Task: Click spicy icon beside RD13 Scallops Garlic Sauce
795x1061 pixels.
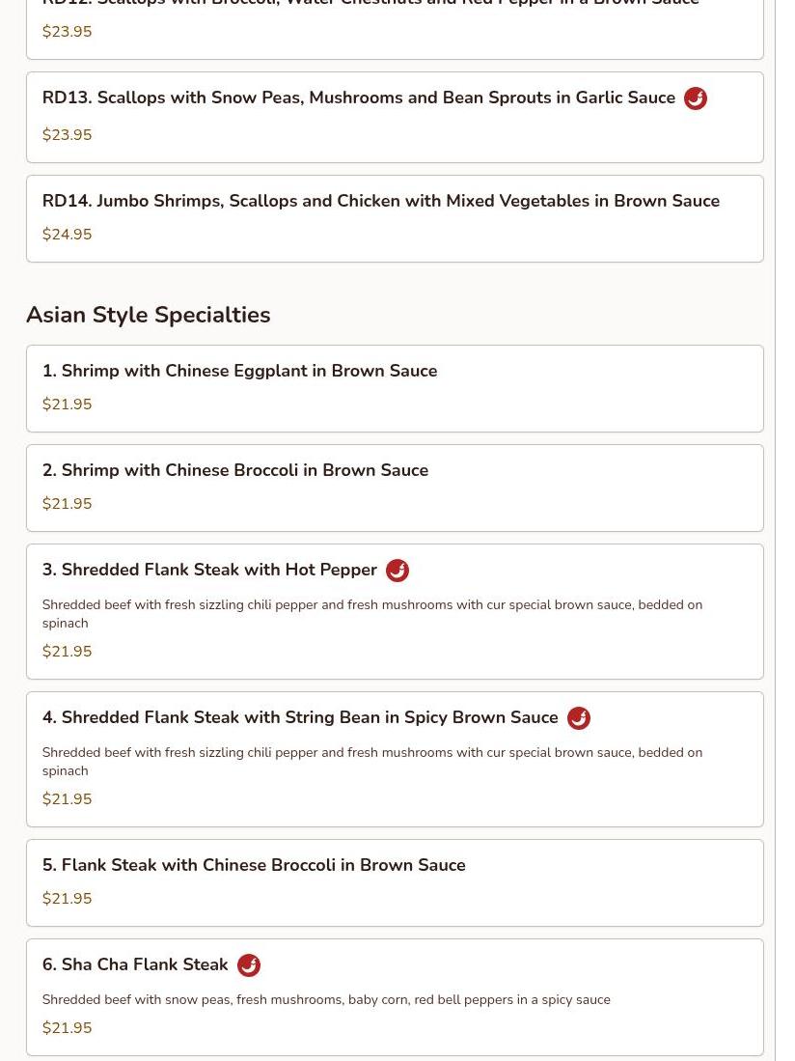Action: click(695, 98)
